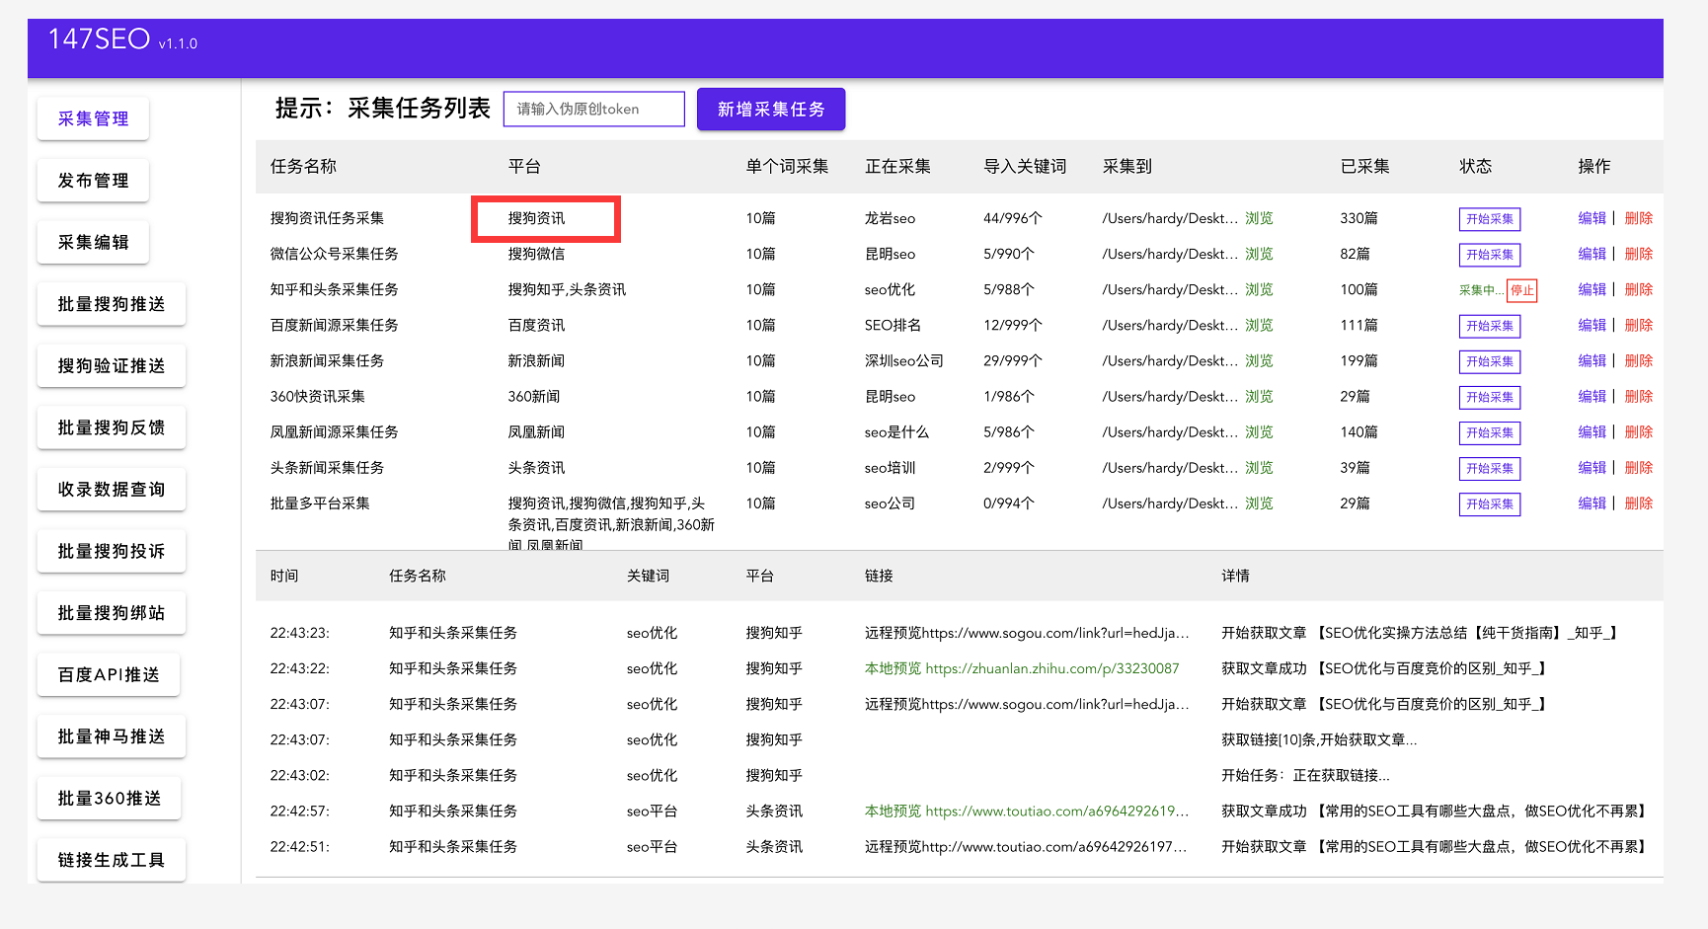This screenshot has height=929, width=1708.
Task: Browse save folder for 微信公众号采集任务
Action: pyautogui.click(x=1259, y=254)
